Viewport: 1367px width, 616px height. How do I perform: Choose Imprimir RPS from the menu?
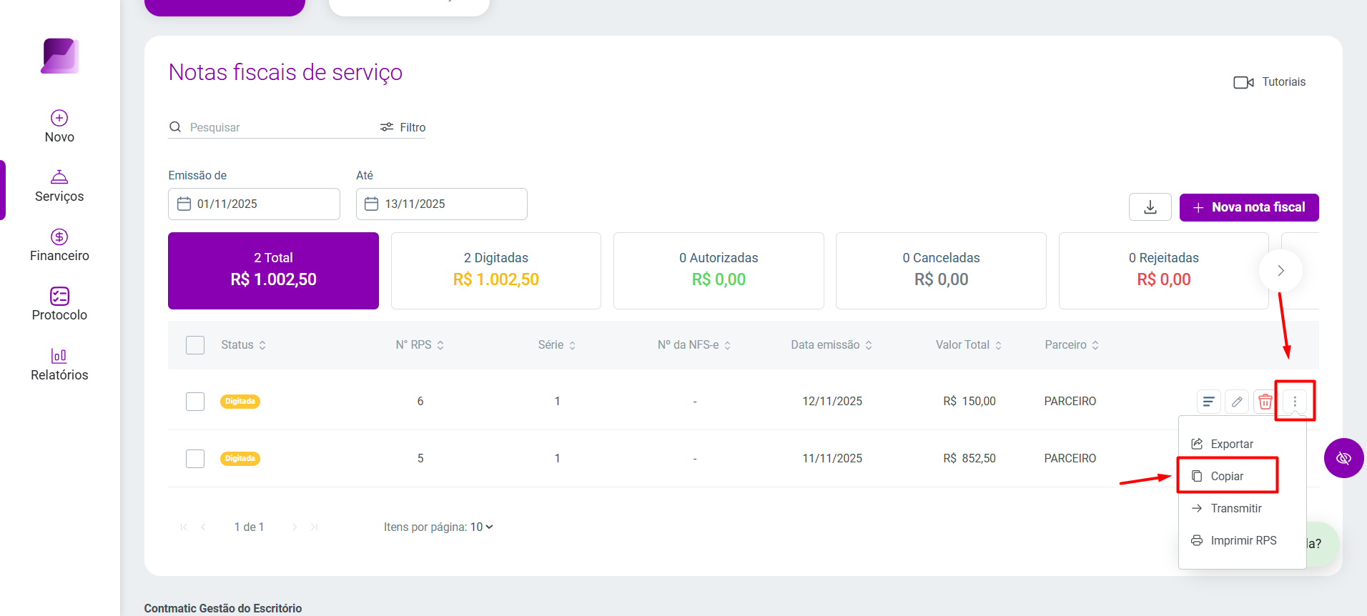(x=1234, y=540)
